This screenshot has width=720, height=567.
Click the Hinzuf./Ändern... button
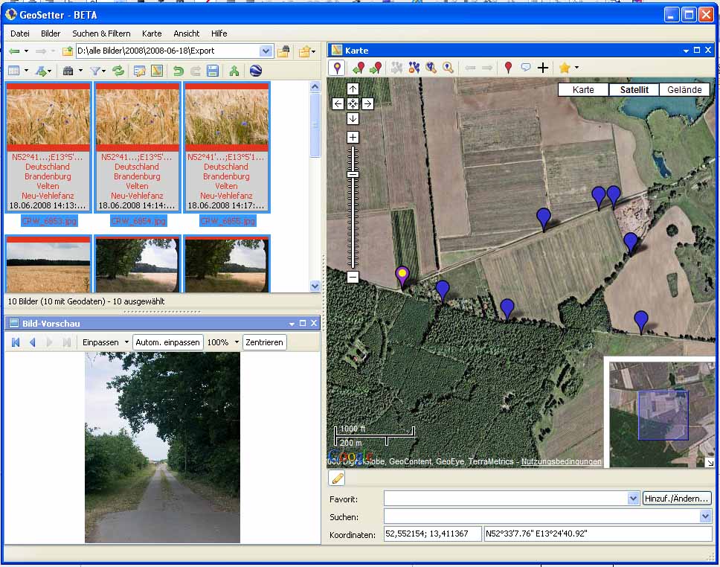click(677, 499)
